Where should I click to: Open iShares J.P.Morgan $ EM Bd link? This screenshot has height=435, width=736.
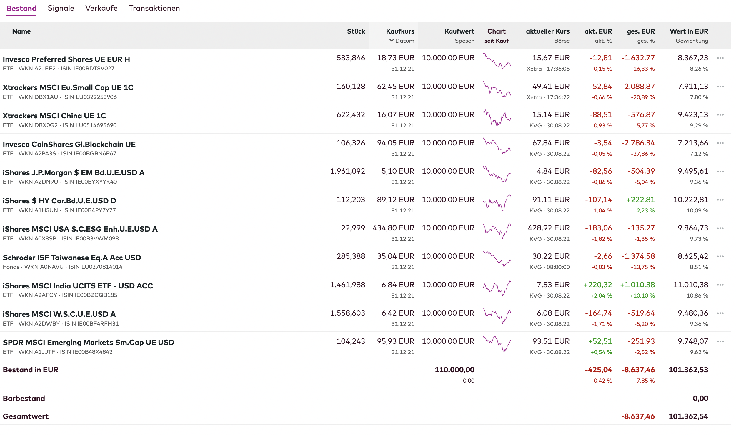[x=74, y=172]
